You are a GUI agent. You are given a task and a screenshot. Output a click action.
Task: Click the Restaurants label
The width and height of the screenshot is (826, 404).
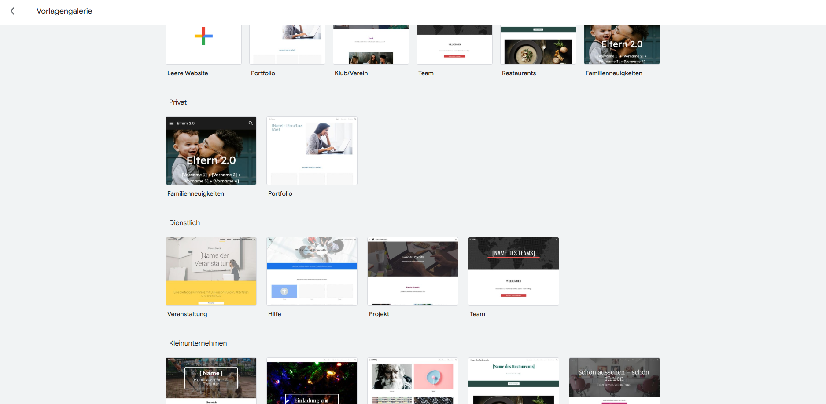(519, 73)
